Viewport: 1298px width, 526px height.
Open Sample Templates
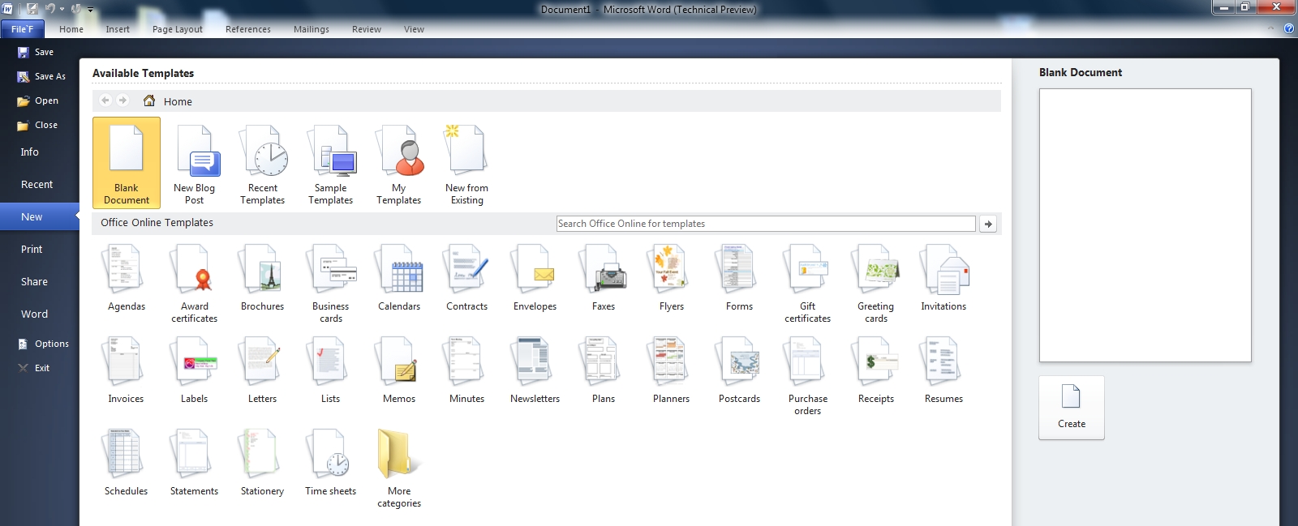(331, 163)
